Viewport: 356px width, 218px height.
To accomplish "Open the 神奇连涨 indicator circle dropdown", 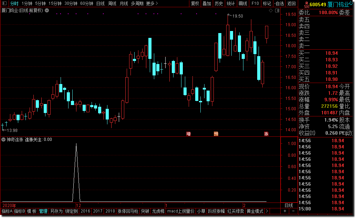I will click(x=3, y=139).
